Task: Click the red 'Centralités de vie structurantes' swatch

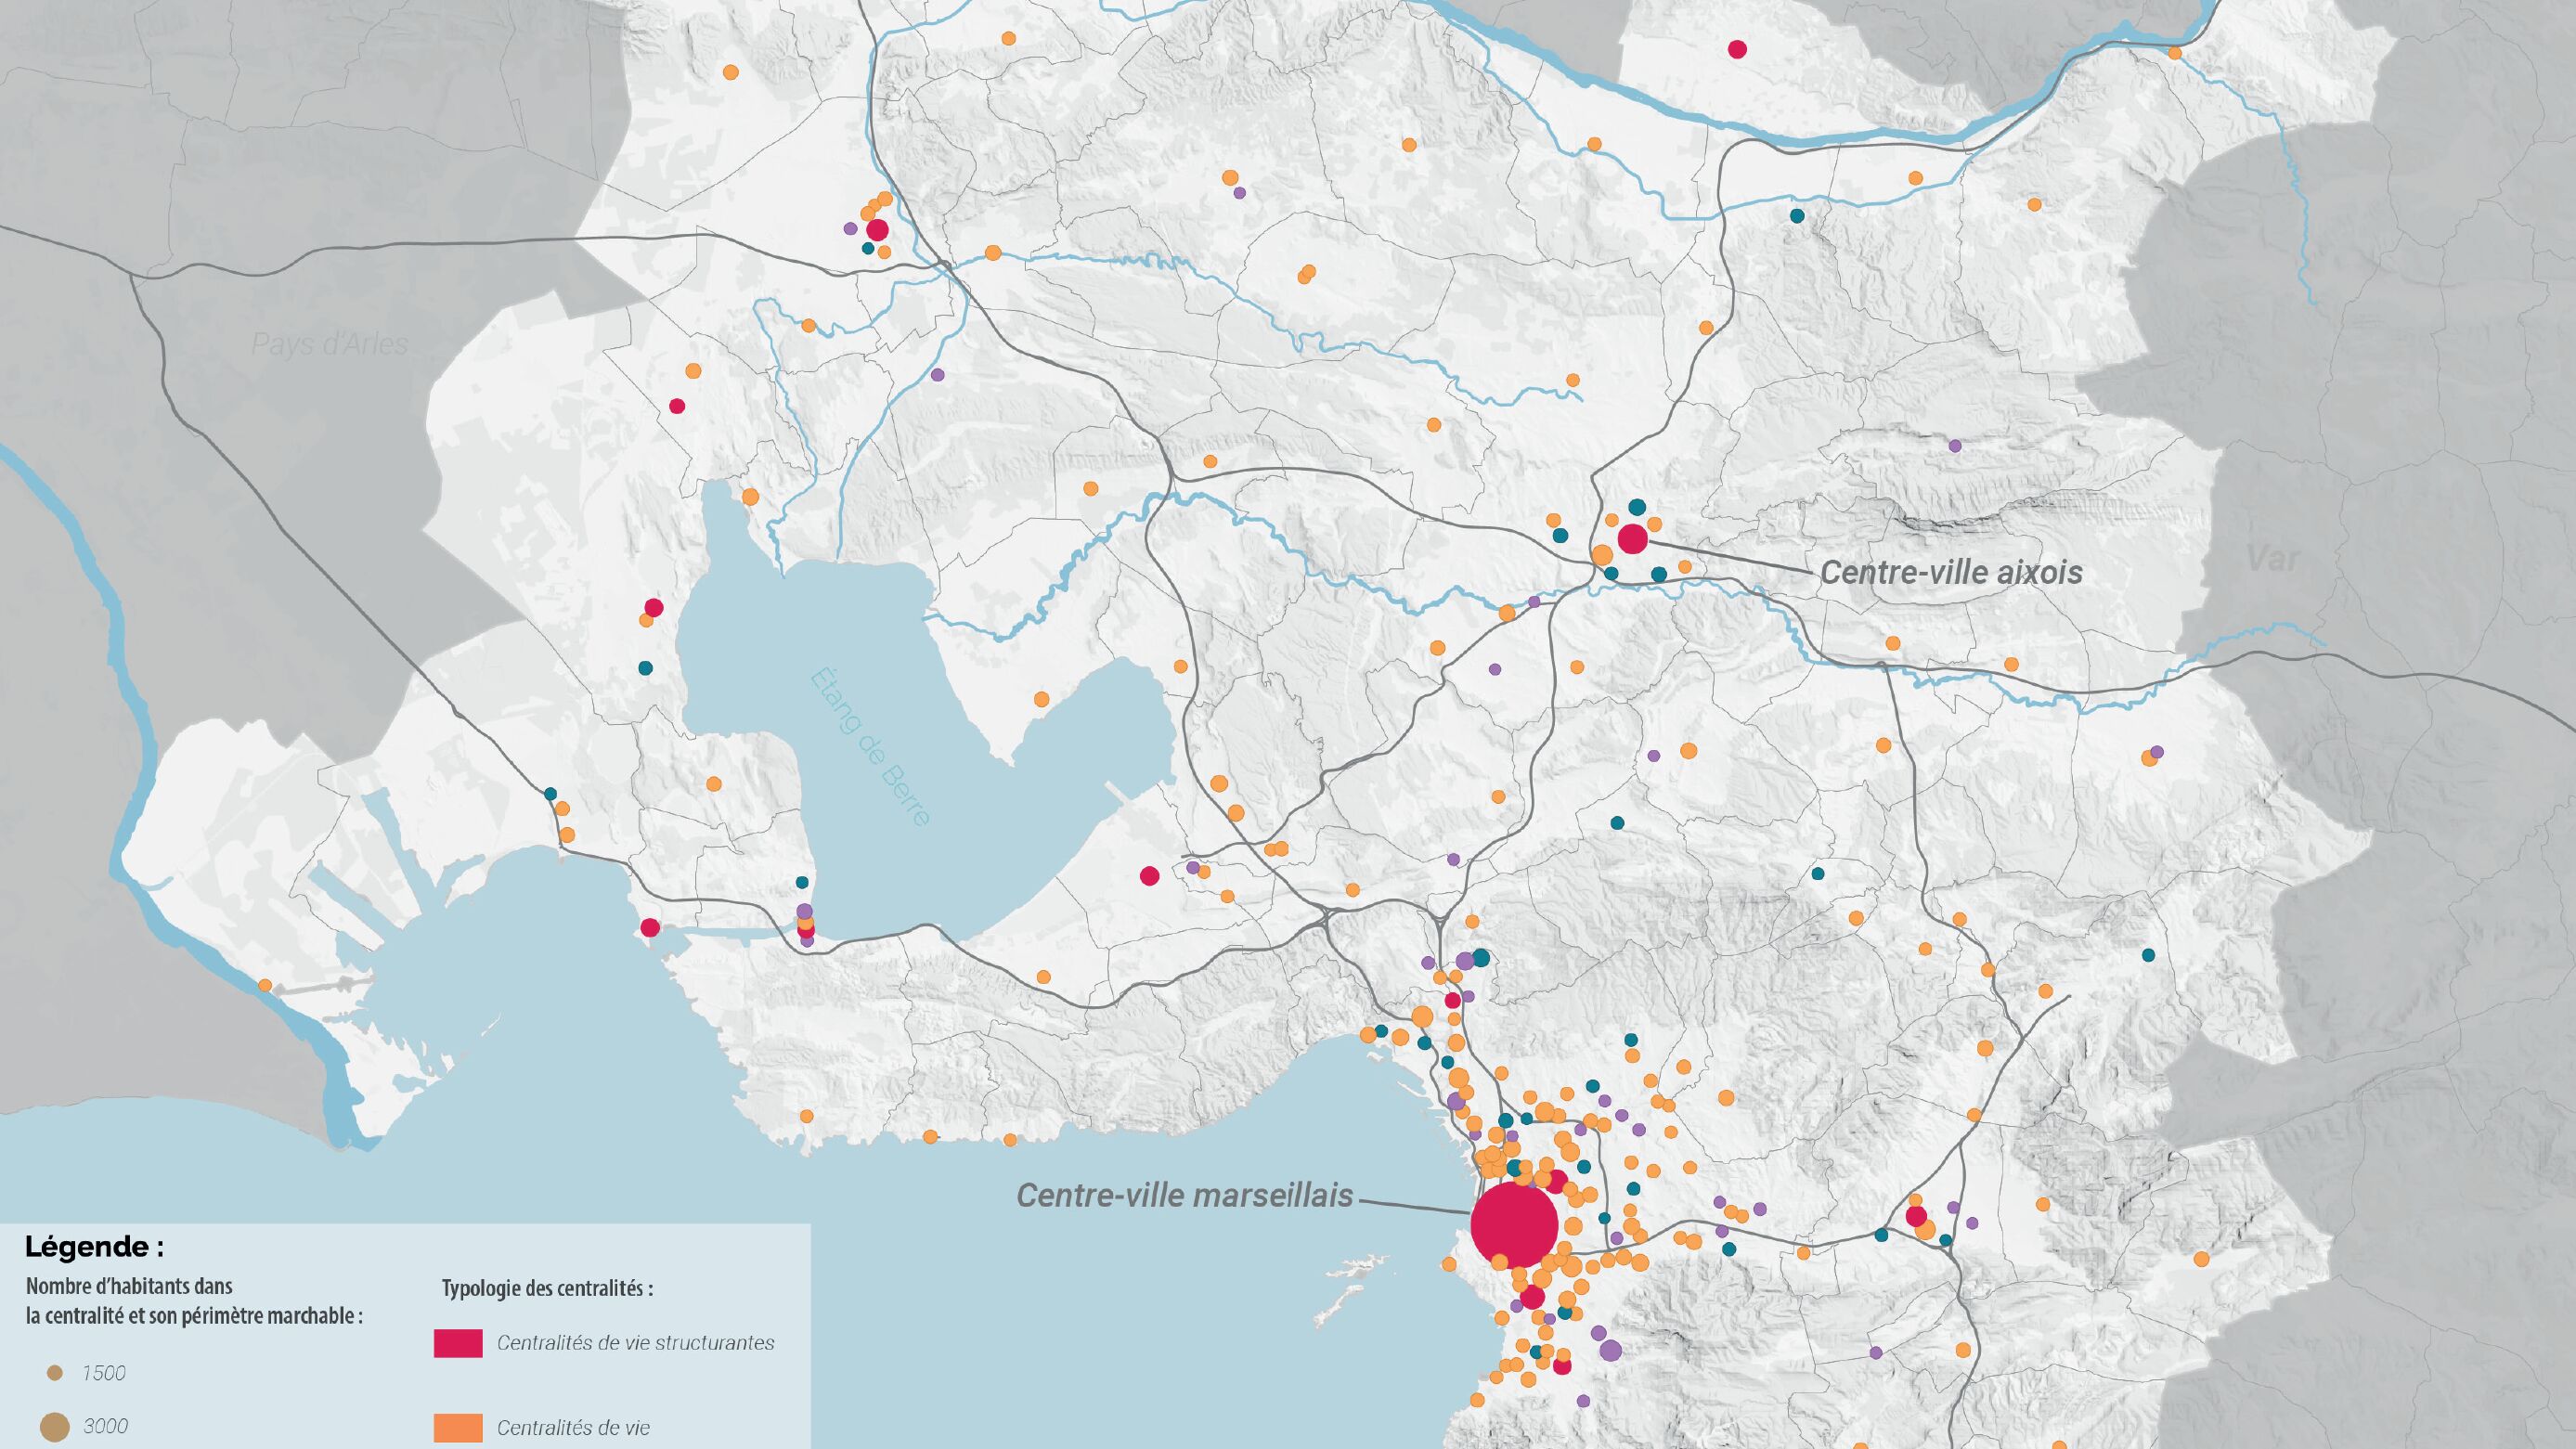Action: pyautogui.click(x=458, y=1343)
